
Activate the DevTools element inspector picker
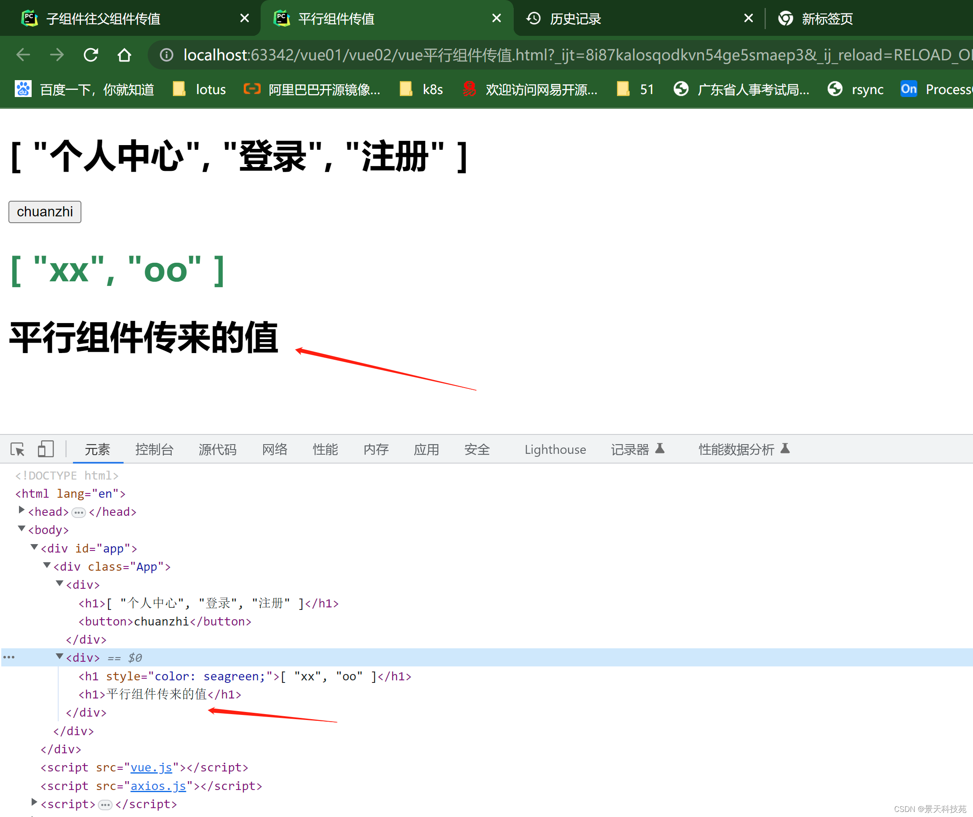click(x=18, y=449)
